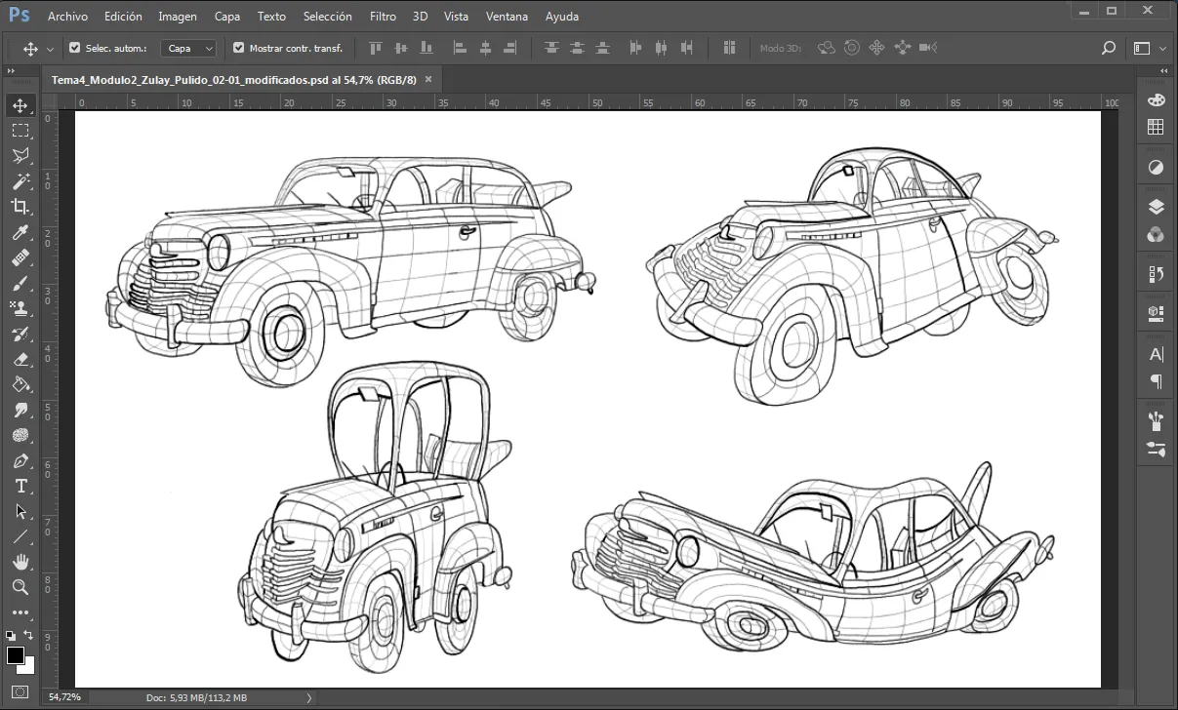The width and height of the screenshot is (1178, 710).
Task: Reset default foreground and background colors
Action: click(x=11, y=635)
